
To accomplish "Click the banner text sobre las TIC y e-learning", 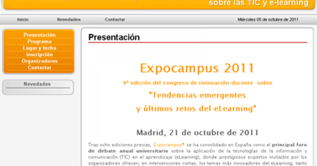I will pyautogui.click(x=258, y=3).
